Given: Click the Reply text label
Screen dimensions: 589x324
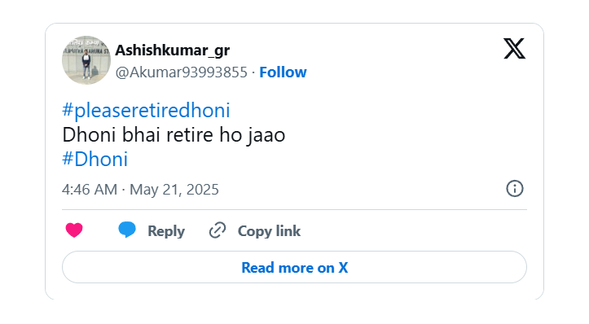Looking at the screenshot, I should [x=166, y=231].
